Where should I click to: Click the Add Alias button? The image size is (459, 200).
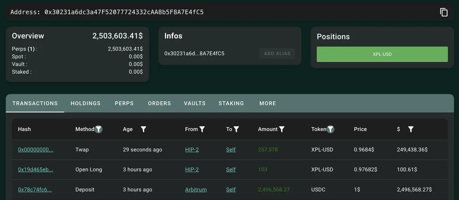click(277, 53)
